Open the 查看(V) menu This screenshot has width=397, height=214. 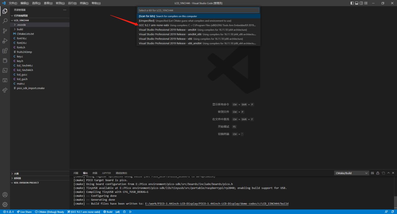[x=48, y=3]
